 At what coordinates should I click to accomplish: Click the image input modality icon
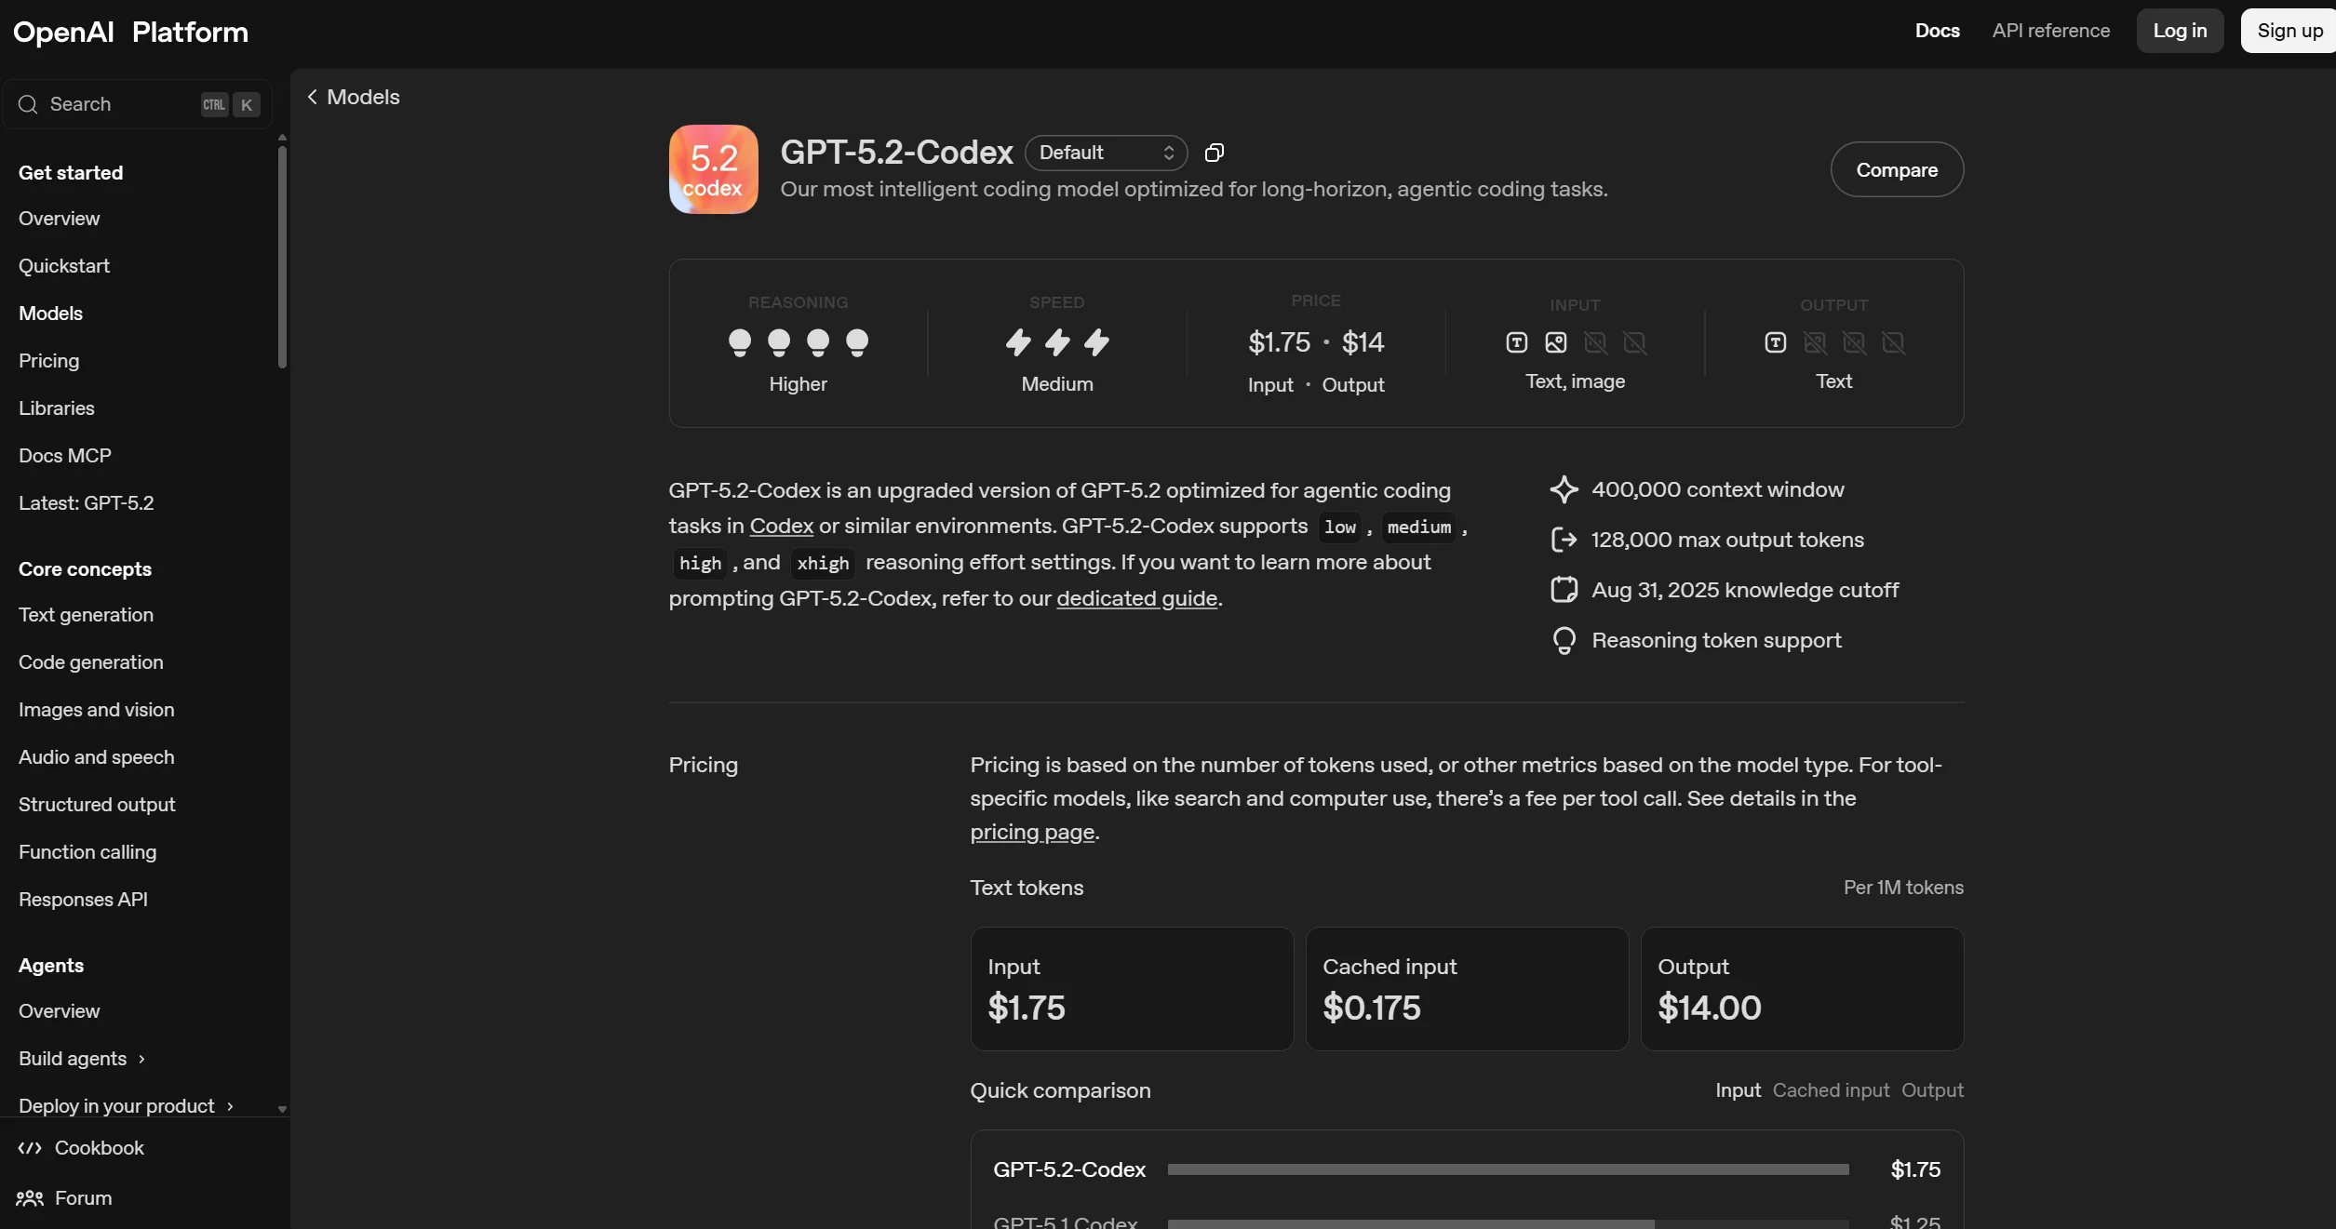point(1555,342)
